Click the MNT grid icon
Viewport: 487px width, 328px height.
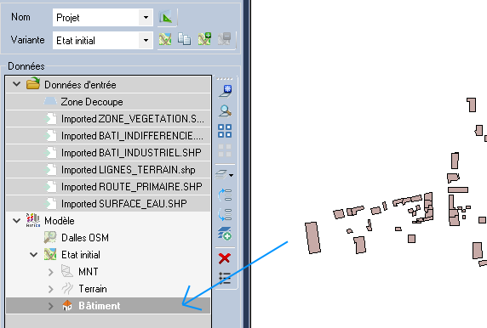[x=67, y=271]
